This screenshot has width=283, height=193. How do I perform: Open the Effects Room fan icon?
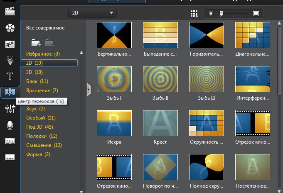(10, 28)
